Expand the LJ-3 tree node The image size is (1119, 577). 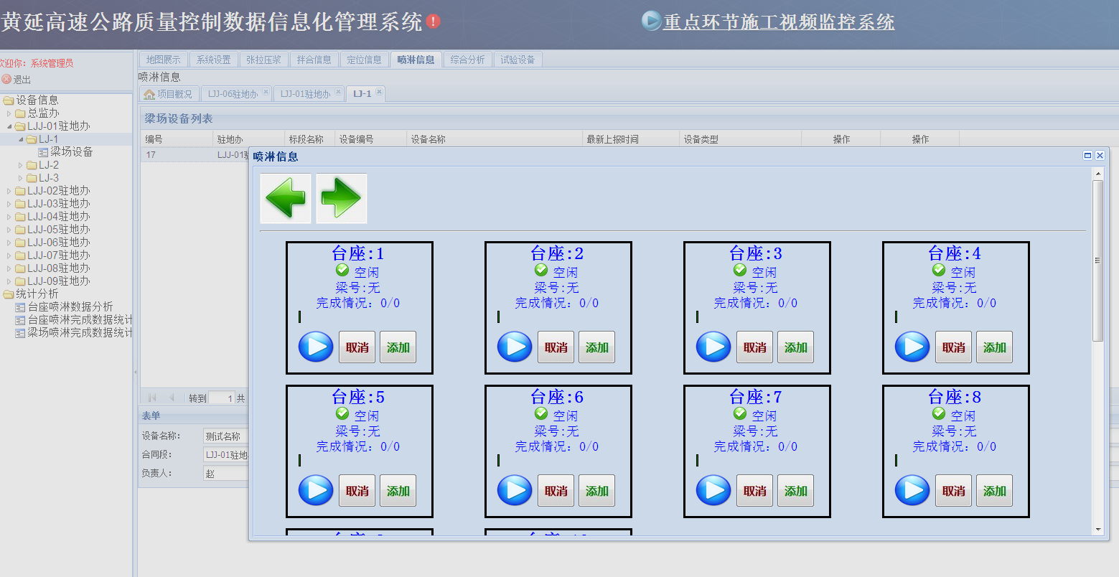coord(21,178)
